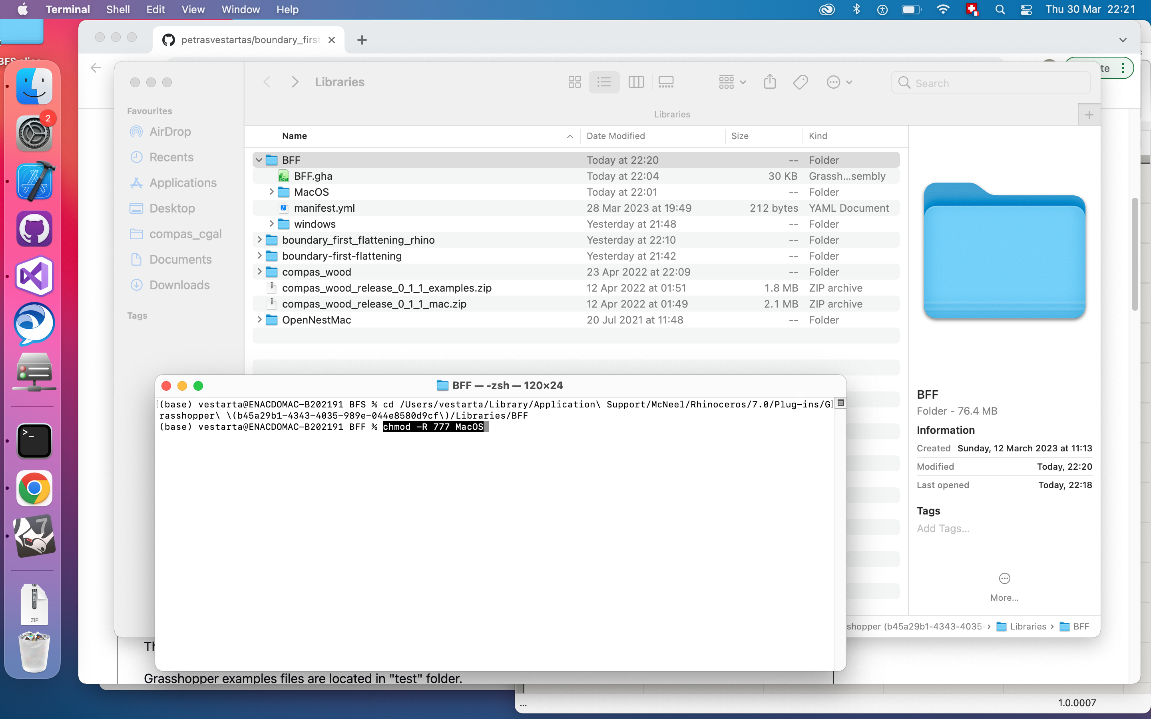Viewport: 1151px width, 719px height.
Task: Open the Group By dropdown in Finder toolbar
Action: [732, 82]
